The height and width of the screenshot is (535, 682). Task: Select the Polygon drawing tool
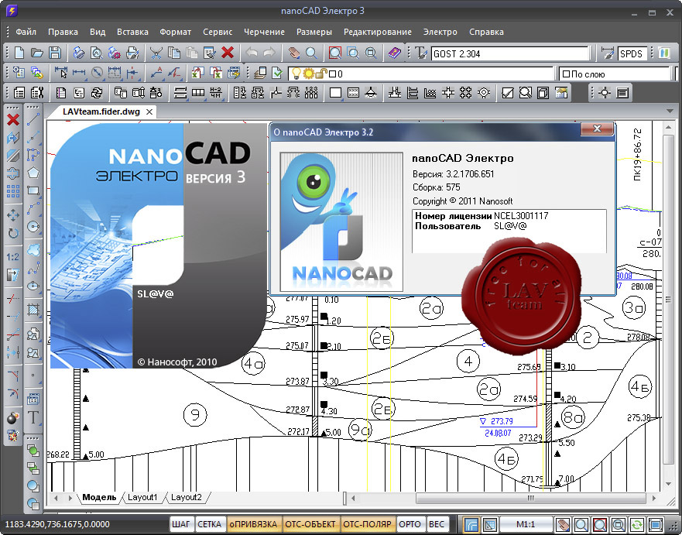(33, 173)
